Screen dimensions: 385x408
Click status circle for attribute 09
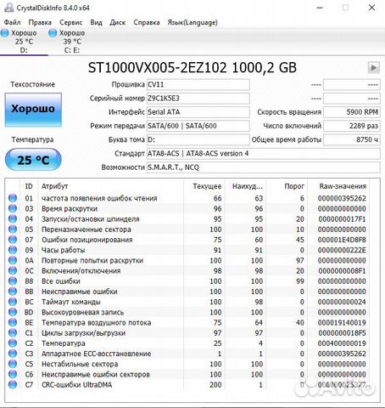click(x=13, y=250)
